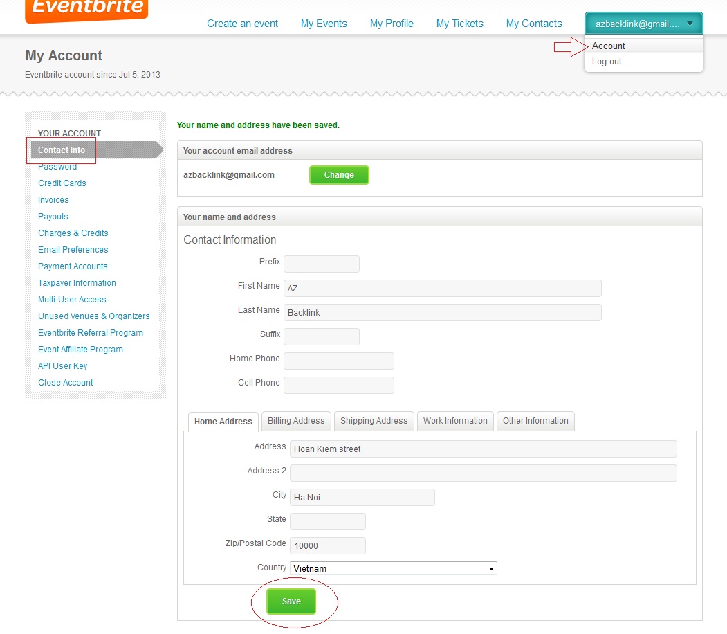This screenshot has width=727, height=634.
Task: Click the My Account heading
Action: coord(64,55)
